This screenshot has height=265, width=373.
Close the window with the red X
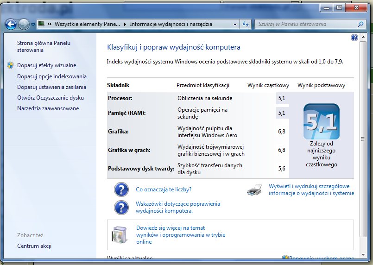356,8
